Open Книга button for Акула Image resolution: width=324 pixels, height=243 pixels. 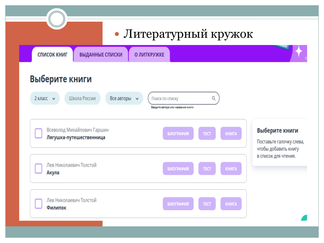pyautogui.click(x=231, y=168)
